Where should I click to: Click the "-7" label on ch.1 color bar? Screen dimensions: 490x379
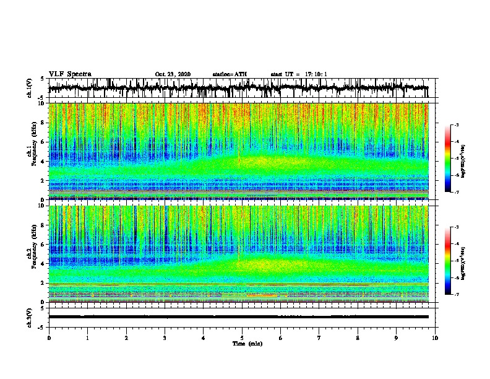(x=457, y=192)
